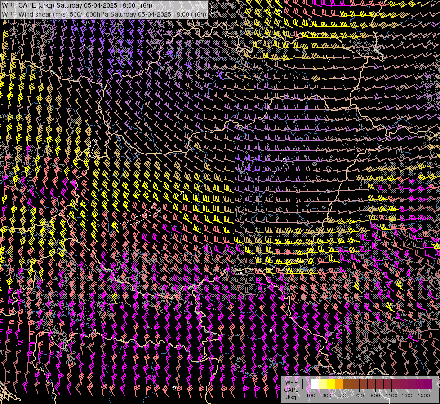Click the legend value '1300'
This screenshot has height=404, width=440.
[408, 395]
